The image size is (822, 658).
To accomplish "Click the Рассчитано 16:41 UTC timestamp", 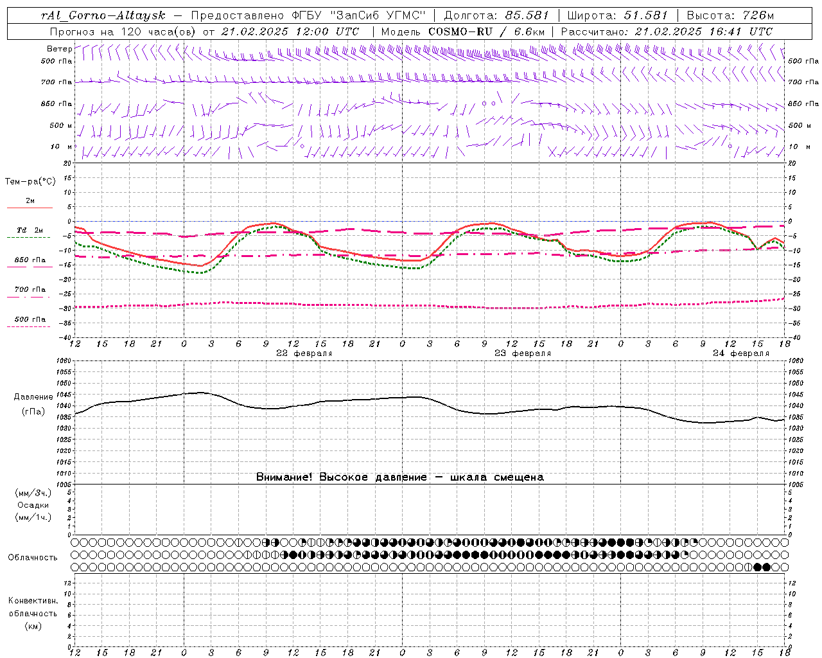I will [x=667, y=31].
